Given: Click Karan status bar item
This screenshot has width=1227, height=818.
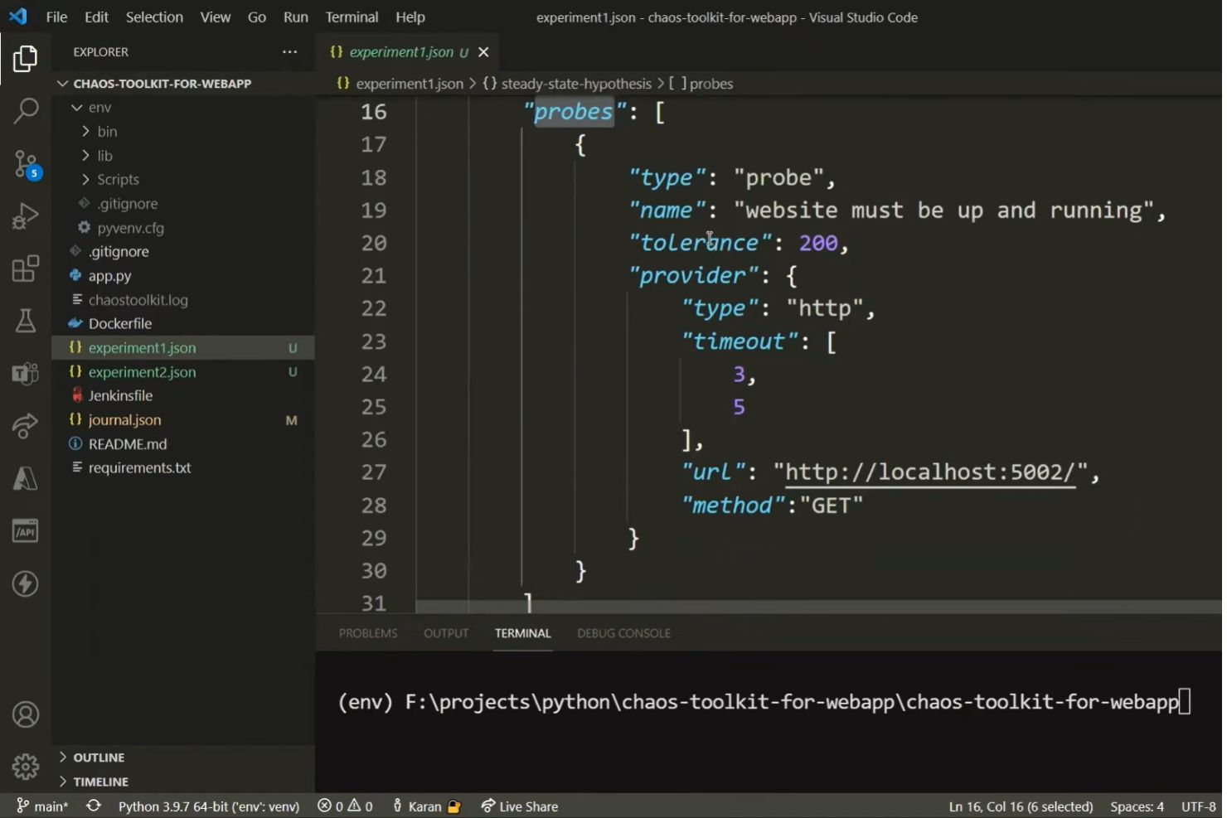Looking at the screenshot, I should [x=426, y=806].
